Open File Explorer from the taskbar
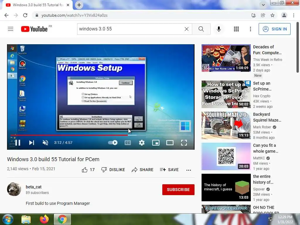 [26, 219]
